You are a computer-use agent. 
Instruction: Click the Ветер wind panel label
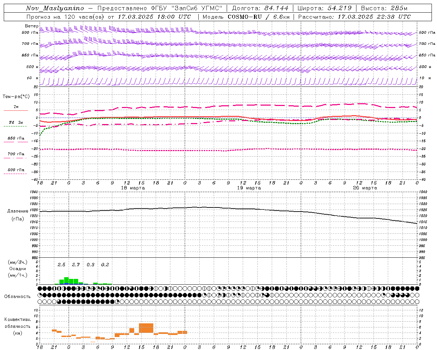click(32, 26)
